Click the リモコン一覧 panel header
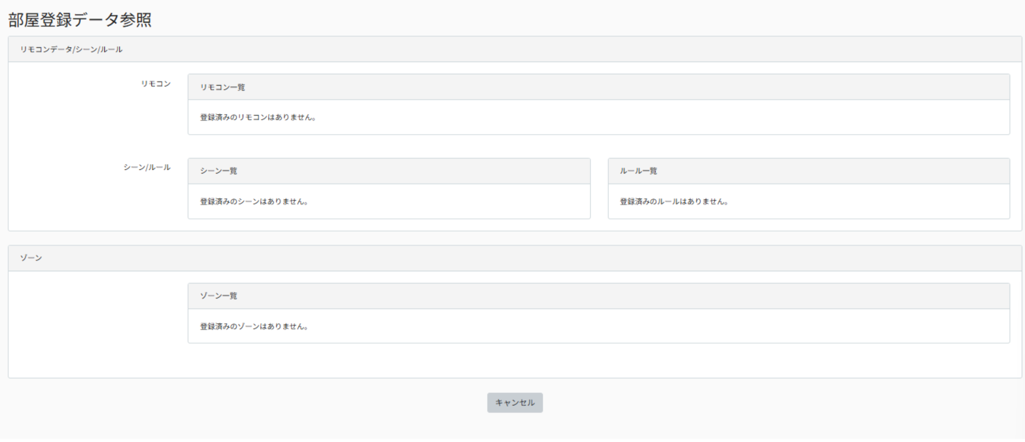Image resolution: width=1025 pixels, height=442 pixels. pos(599,87)
